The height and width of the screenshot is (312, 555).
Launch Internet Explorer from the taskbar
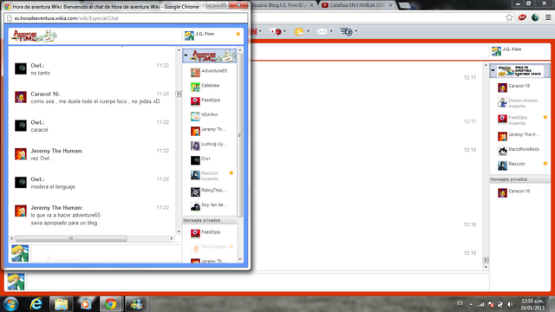click(x=36, y=304)
